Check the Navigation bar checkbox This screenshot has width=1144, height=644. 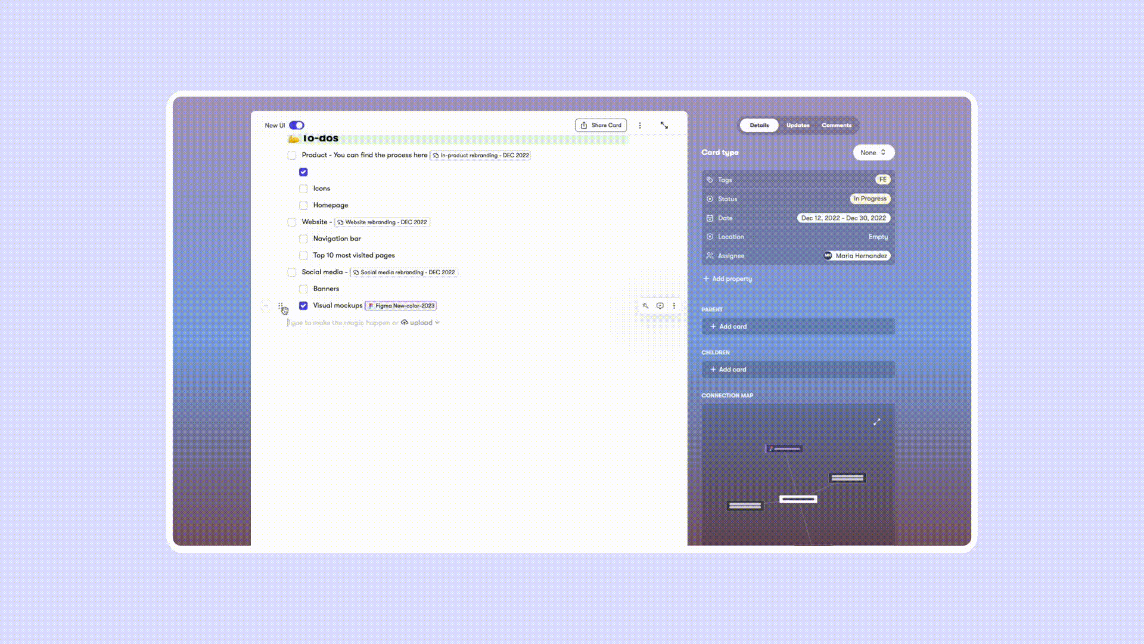[x=303, y=239]
